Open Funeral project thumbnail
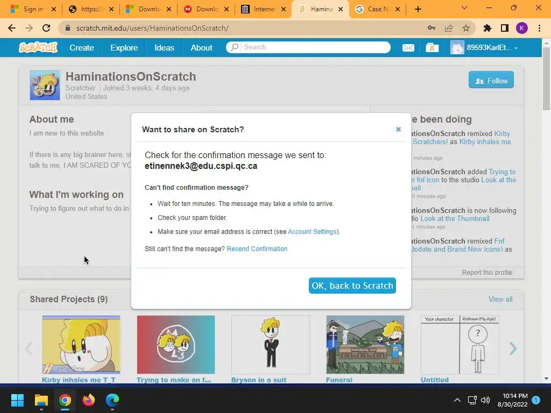 365,345
